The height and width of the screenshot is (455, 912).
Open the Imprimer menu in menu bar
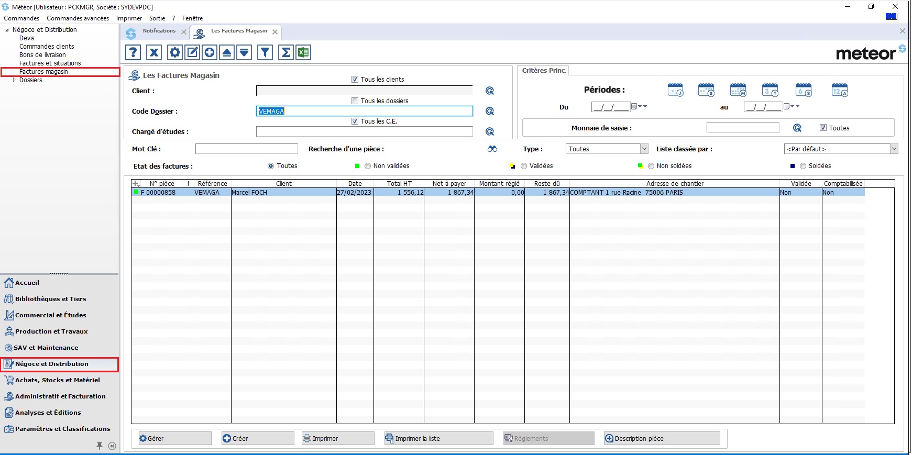pos(129,18)
